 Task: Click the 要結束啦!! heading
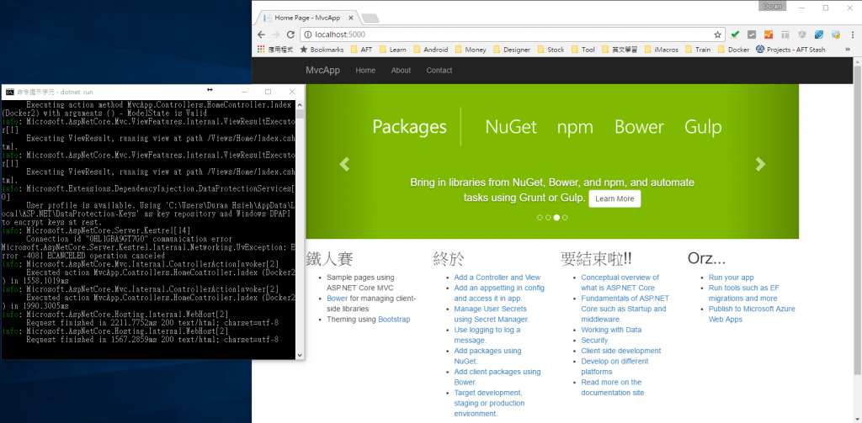point(596,258)
